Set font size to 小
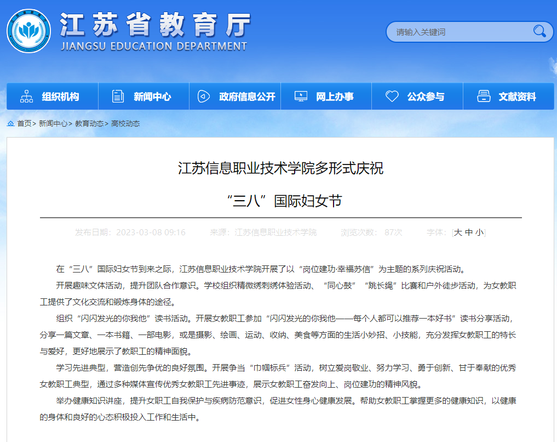The width and height of the screenshot is (557, 442). (480, 232)
